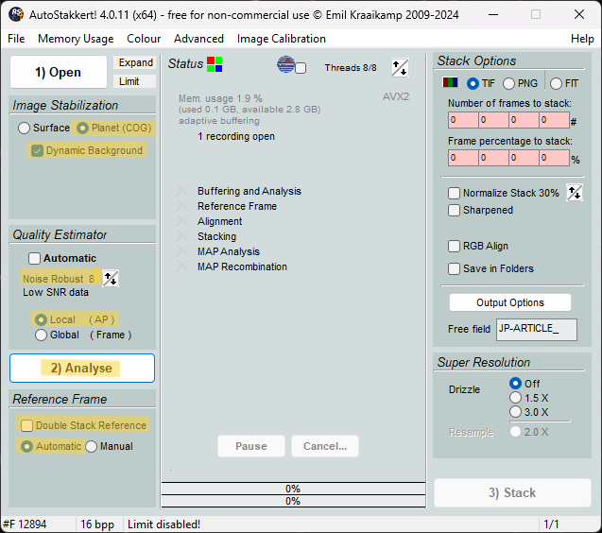Click the Expand button

coord(135,62)
